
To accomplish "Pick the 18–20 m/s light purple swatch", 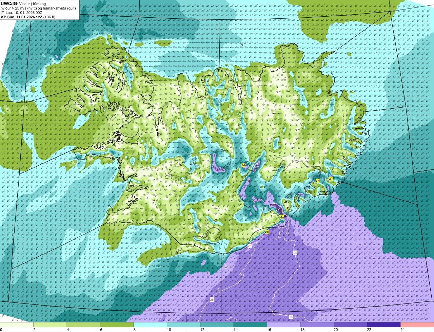I will pos(317,325).
